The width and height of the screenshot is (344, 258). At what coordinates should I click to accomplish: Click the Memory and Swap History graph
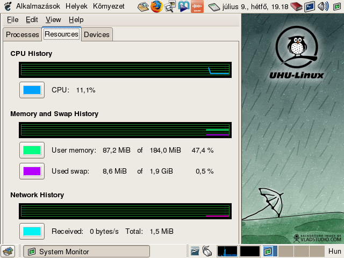click(x=125, y=130)
